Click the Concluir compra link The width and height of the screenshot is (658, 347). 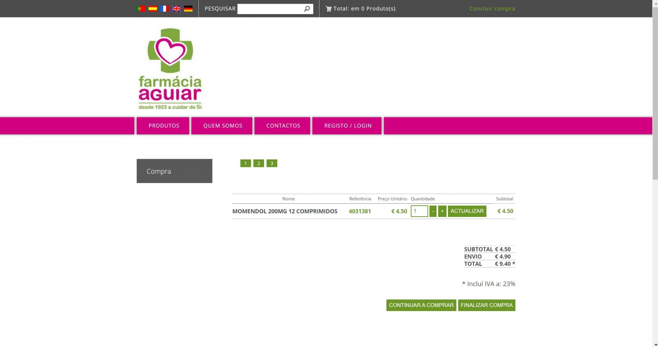tap(492, 9)
